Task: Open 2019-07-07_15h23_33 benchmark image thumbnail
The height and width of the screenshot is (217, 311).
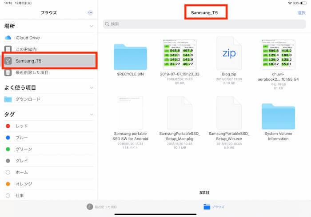Action: [x=179, y=55]
